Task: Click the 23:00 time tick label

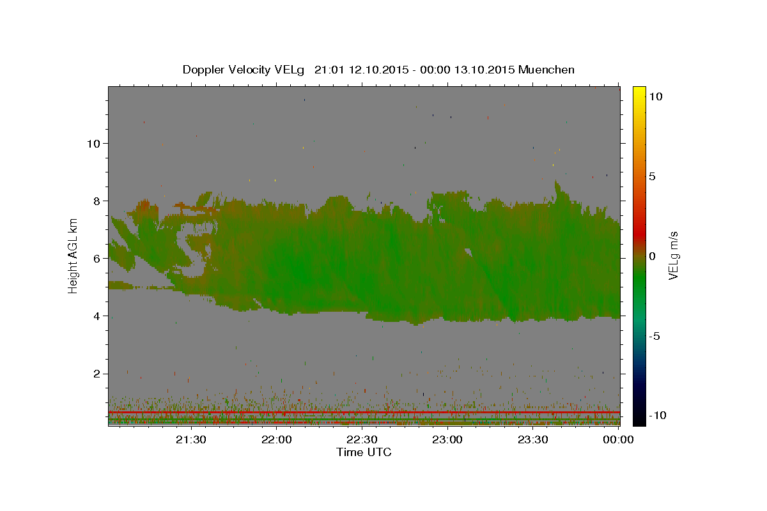Action: [447, 439]
